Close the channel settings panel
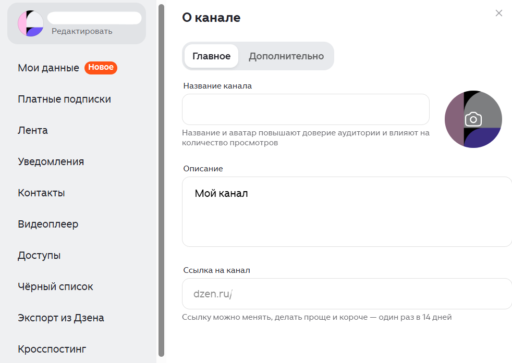 [498, 14]
